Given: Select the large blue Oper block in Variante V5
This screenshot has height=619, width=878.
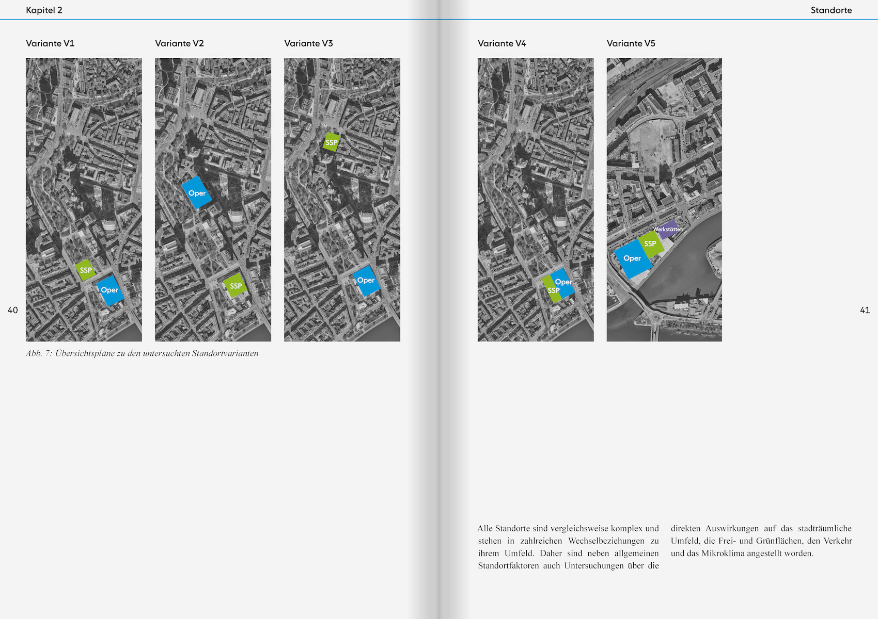Looking at the screenshot, I should (x=632, y=259).
